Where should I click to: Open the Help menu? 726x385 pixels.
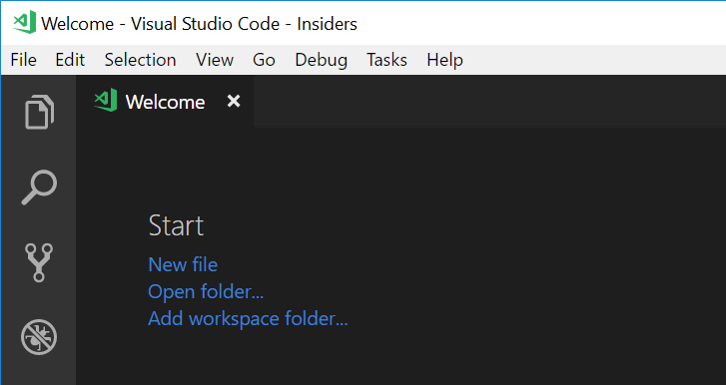tap(445, 60)
